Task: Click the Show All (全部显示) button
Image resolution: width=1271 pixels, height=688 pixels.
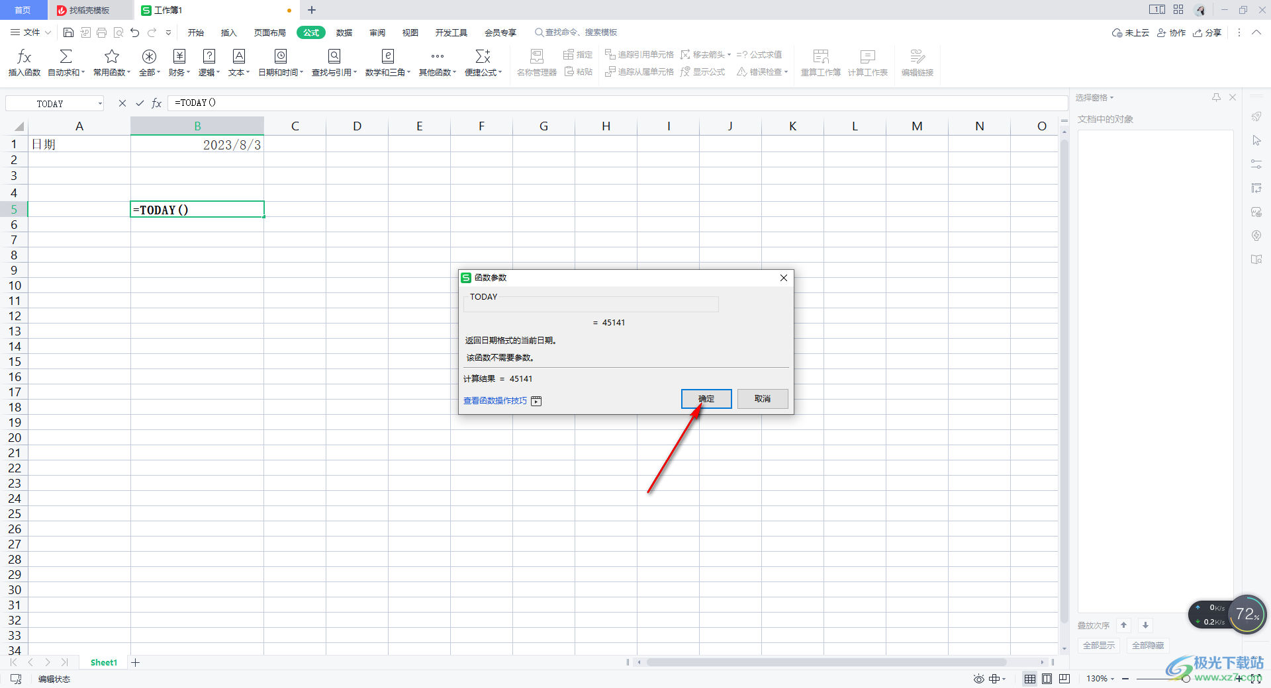Action: click(x=1099, y=645)
